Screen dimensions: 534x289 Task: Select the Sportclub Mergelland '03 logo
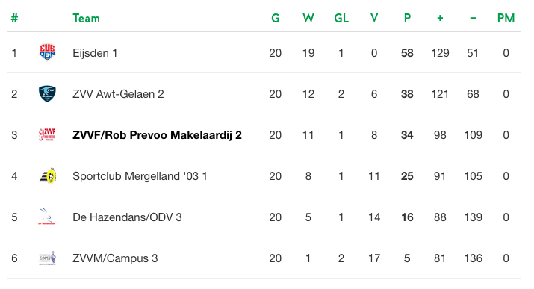coord(47,176)
